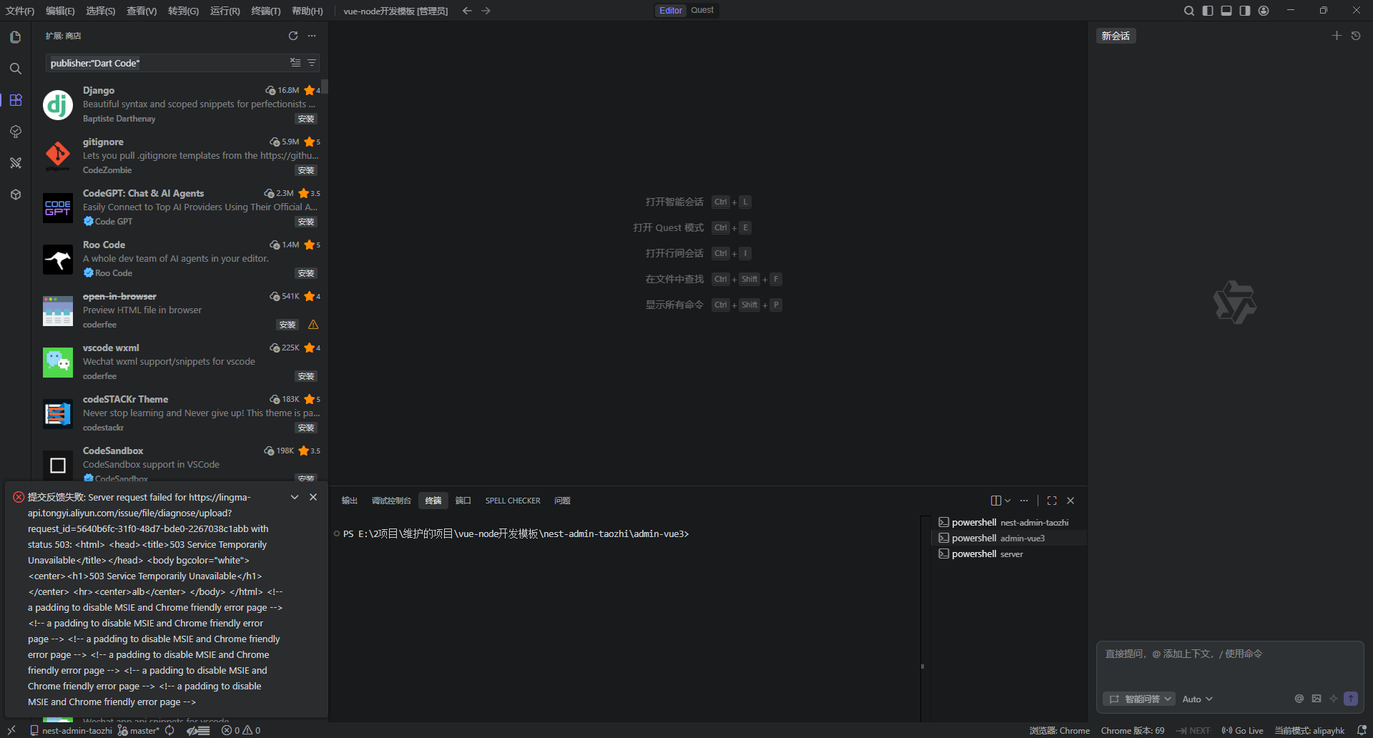The image size is (1373, 738).
Task: Click the warning icon on open-in-browser
Action: [313, 325]
